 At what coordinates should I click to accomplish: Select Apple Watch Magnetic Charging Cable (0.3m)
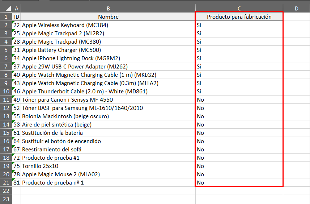pyautogui.click(x=108, y=83)
